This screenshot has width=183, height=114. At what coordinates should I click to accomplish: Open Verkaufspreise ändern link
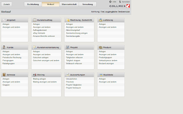(108, 60)
